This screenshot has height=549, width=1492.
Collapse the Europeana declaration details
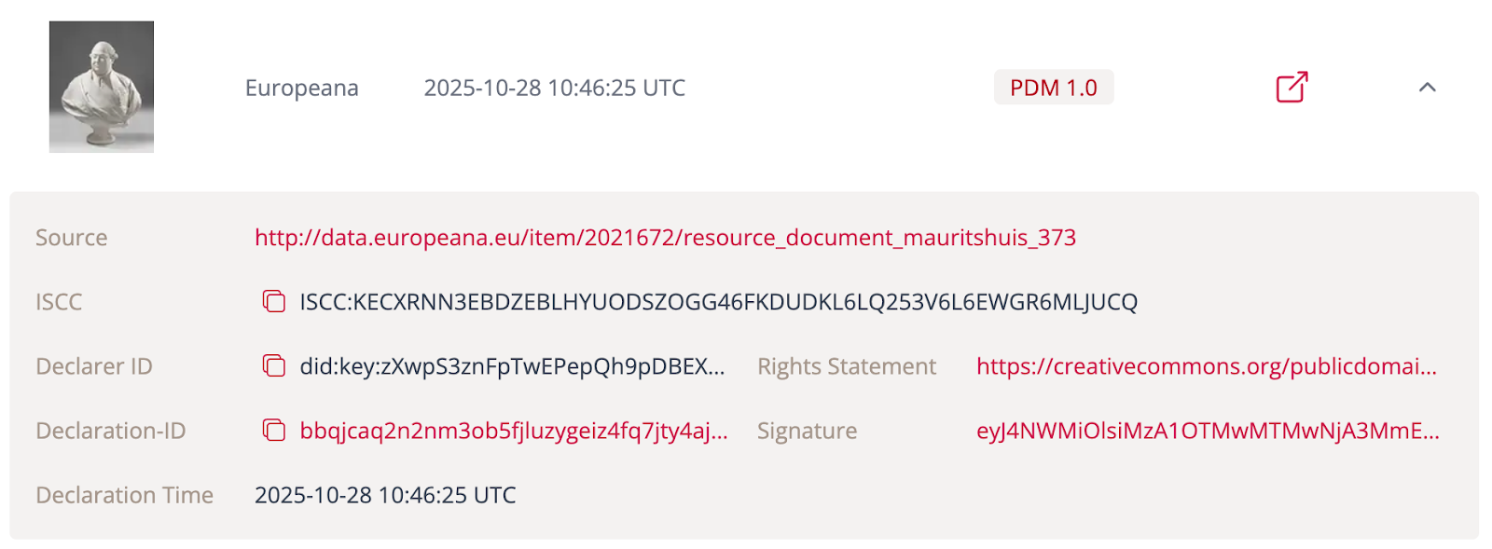coord(1427,88)
